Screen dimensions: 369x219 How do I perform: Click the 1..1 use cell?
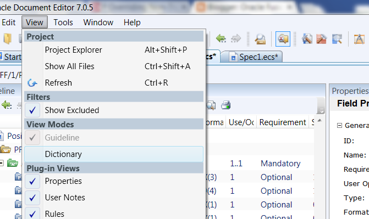click(236, 164)
